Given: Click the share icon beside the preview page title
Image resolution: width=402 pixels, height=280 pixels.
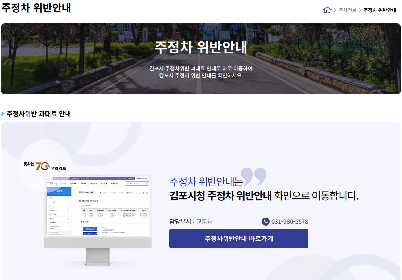Looking at the screenshot, I should click(x=143, y=193).
